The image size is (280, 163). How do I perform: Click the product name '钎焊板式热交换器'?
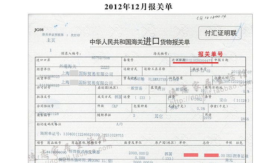tap(84, 152)
